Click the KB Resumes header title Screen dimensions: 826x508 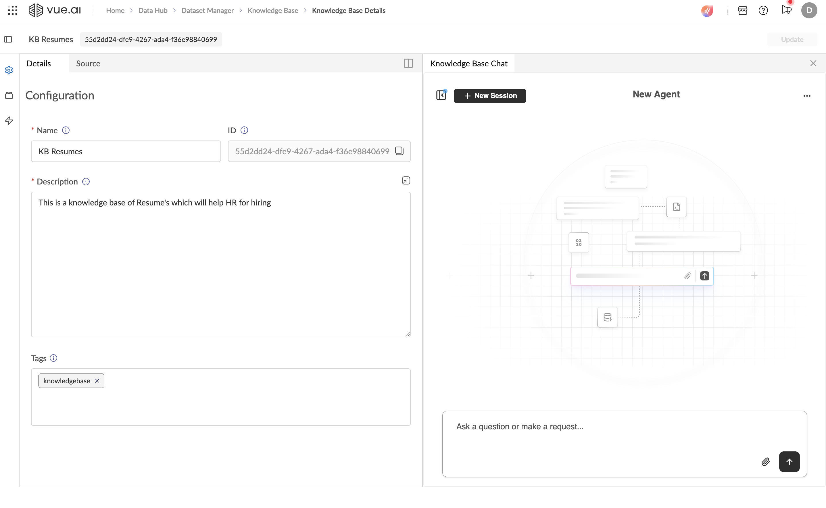[51, 39]
